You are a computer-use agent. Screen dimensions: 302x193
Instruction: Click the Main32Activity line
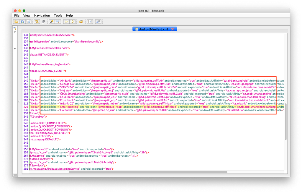click(x=73, y=162)
